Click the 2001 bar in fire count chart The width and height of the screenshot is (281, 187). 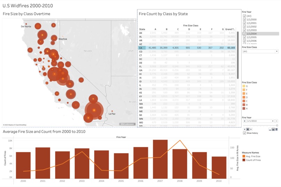(43, 163)
